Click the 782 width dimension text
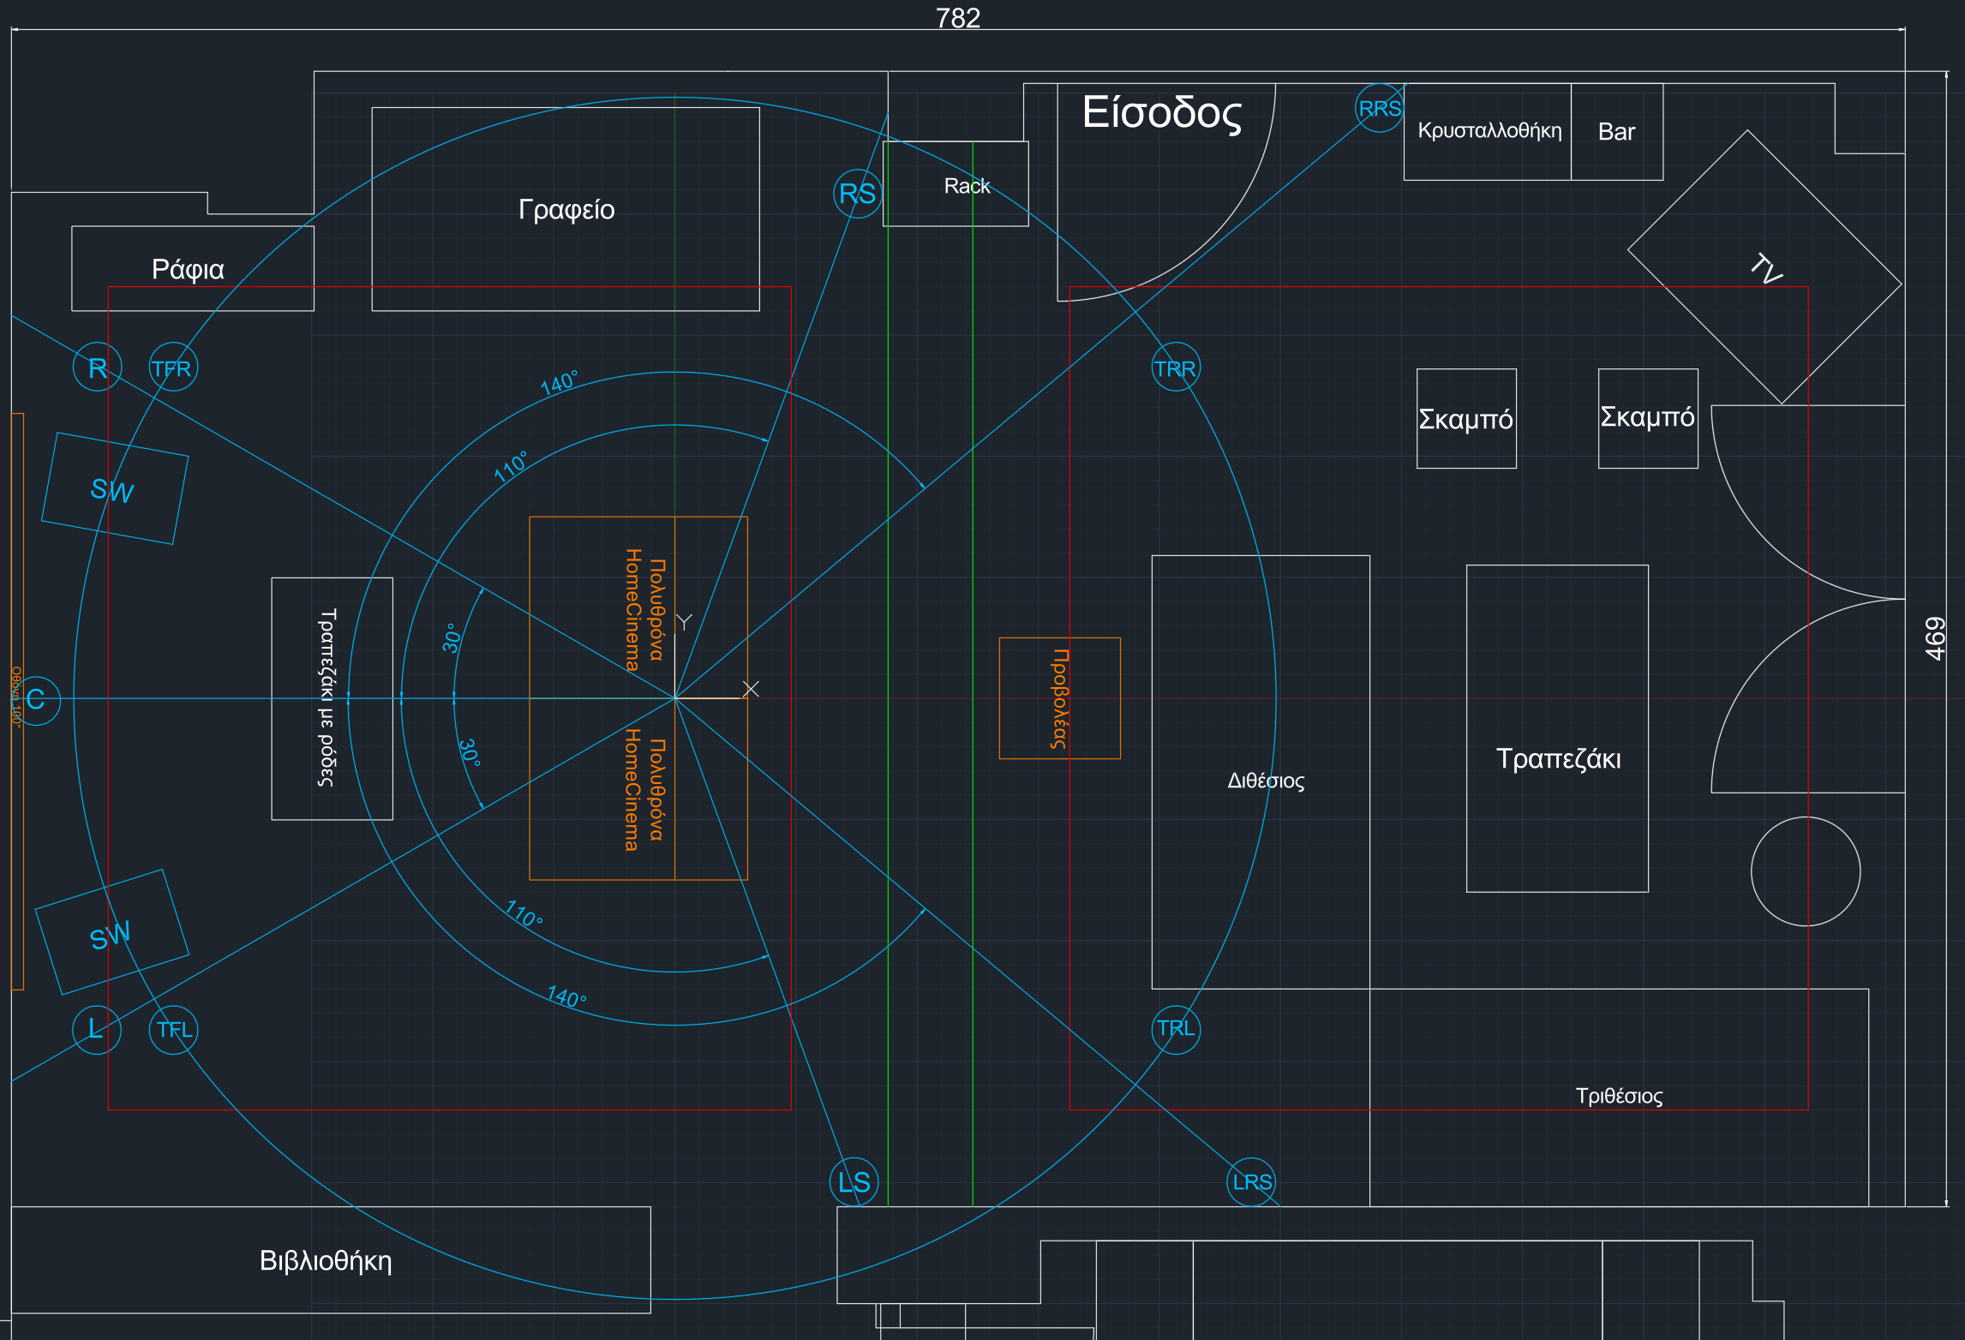The width and height of the screenshot is (1965, 1340). pyautogui.click(x=957, y=18)
